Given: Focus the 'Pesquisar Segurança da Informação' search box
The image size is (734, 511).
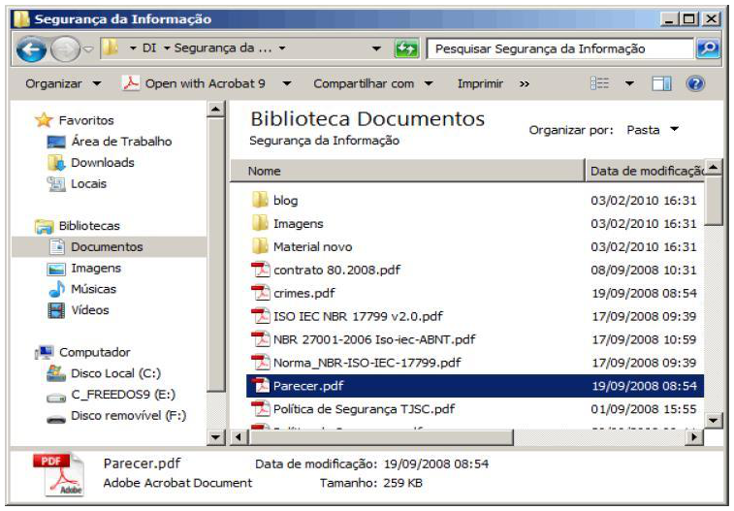Looking at the screenshot, I should [559, 48].
